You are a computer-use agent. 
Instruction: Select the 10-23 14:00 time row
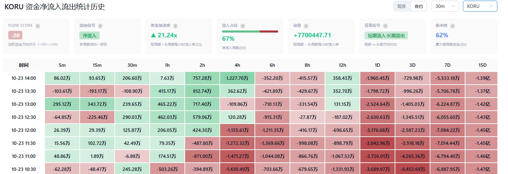coord(250,78)
